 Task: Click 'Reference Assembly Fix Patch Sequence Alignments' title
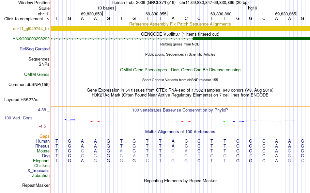coord(180,24)
